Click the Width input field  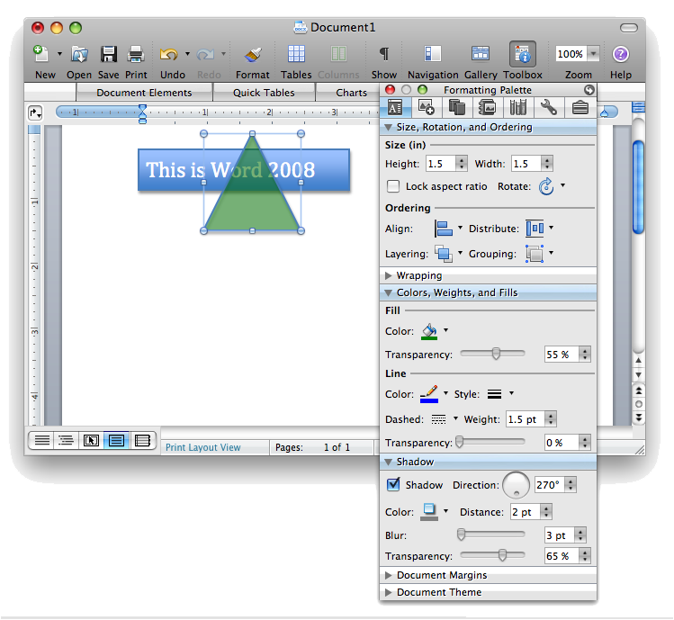tap(526, 164)
